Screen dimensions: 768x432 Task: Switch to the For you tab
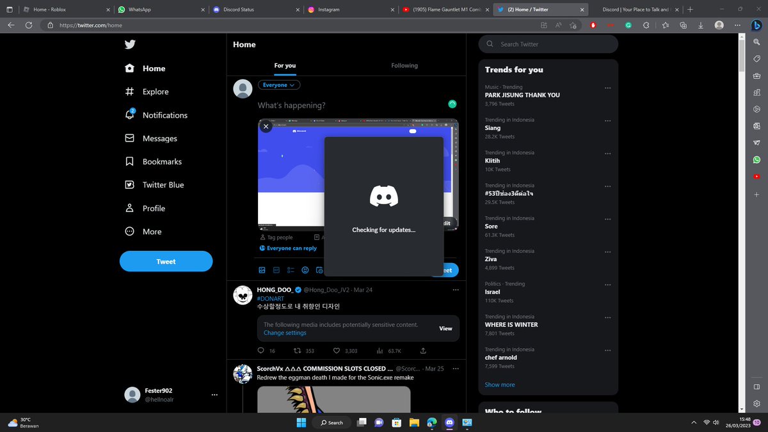[x=285, y=65]
